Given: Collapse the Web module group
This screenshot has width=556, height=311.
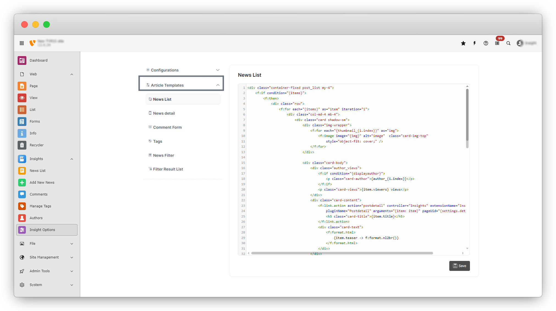Looking at the screenshot, I should [x=72, y=74].
